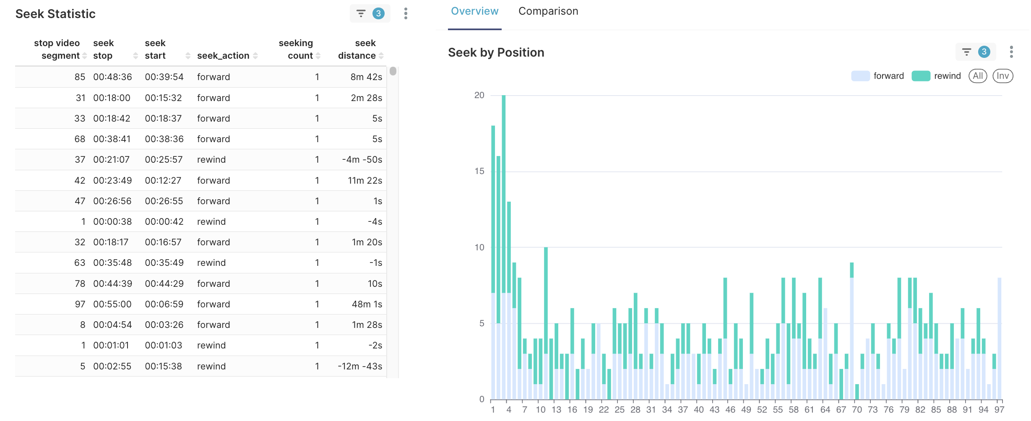The width and height of the screenshot is (1031, 421).
Task: Sort by stop video segment column
Action: pos(85,56)
